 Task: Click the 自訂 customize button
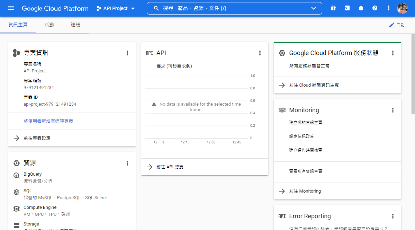(397, 25)
